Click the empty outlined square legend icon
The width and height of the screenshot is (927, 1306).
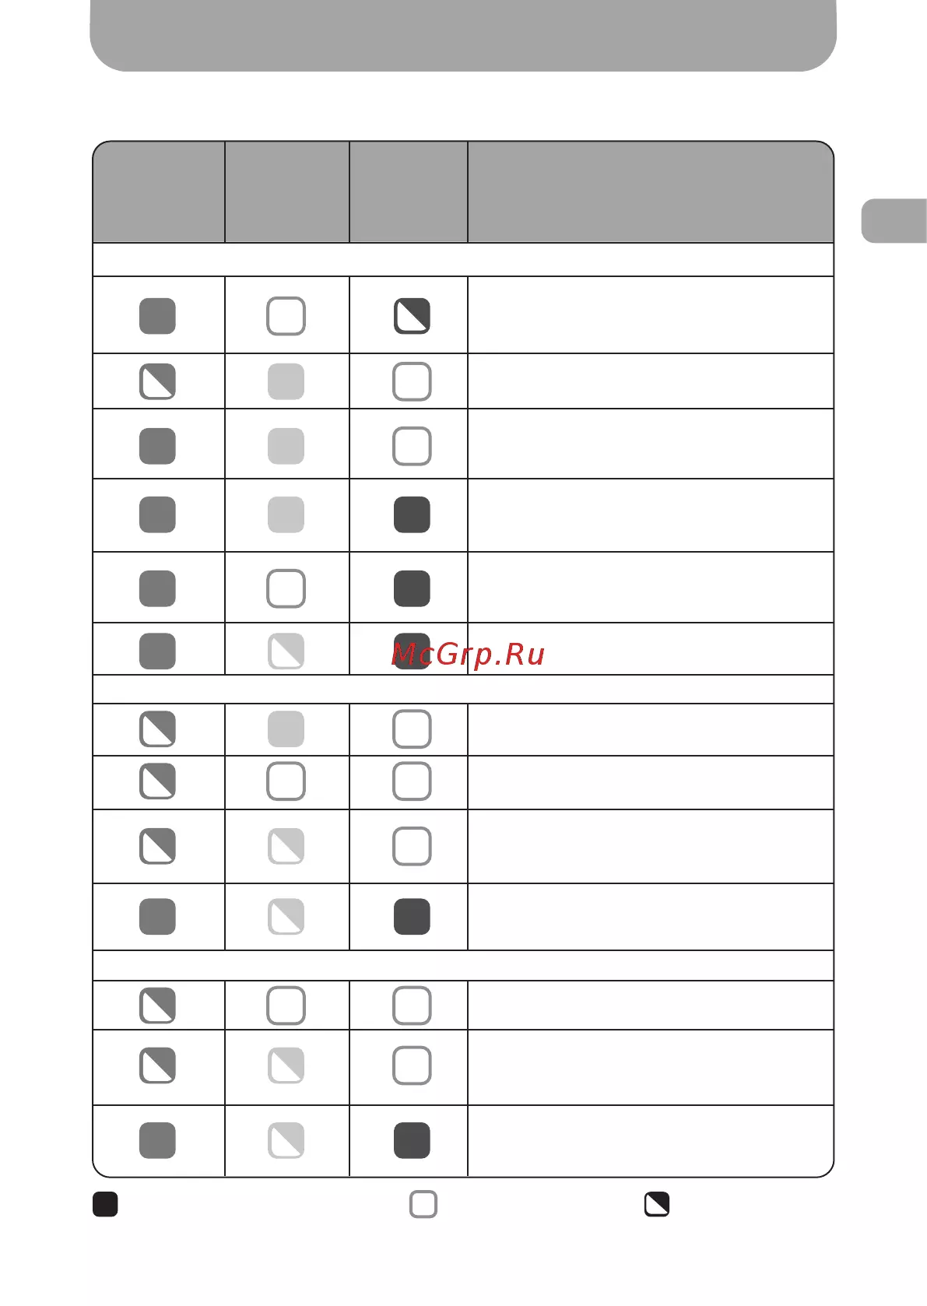423,1204
